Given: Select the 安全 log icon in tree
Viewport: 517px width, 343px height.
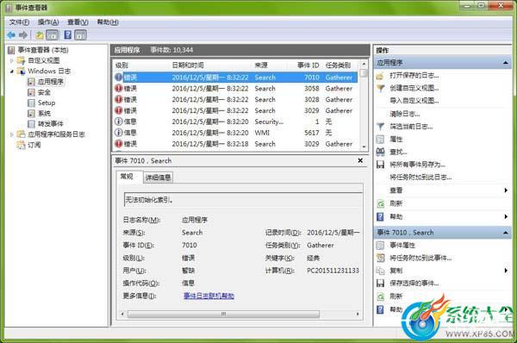Looking at the screenshot, I should pyautogui.click(x=31, y=92).
